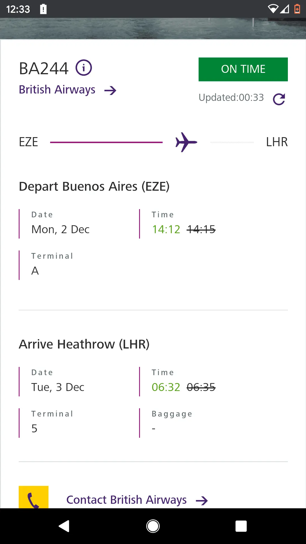306x544 pixels.
Task: Tap the BA244 flight number
Action: tap(44, 68)
